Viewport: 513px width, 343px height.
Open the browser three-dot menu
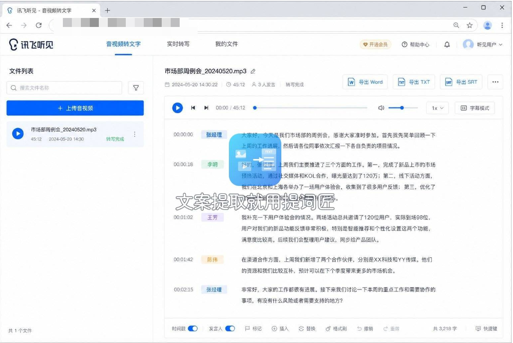coord(502,25)
